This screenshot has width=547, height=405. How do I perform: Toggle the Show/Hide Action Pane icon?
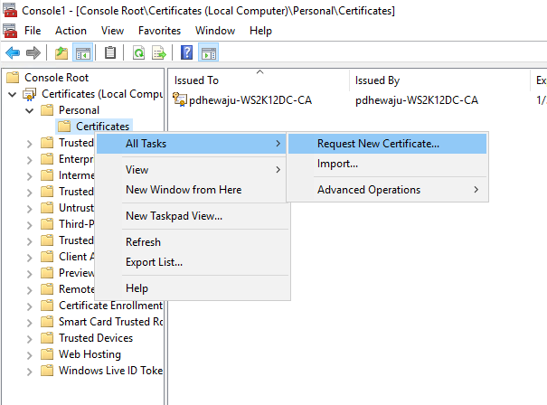click(209, 53)
